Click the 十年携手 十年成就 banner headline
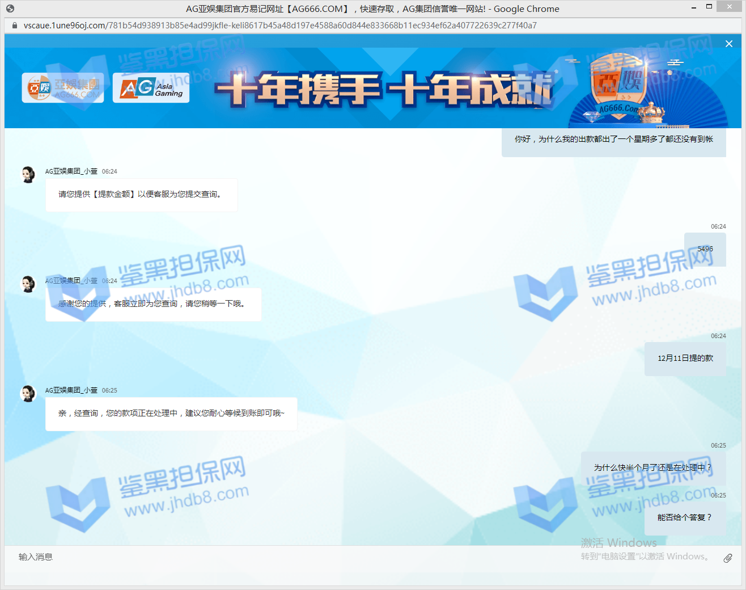The height and width of the screenshot is (590, 746). 383,90
